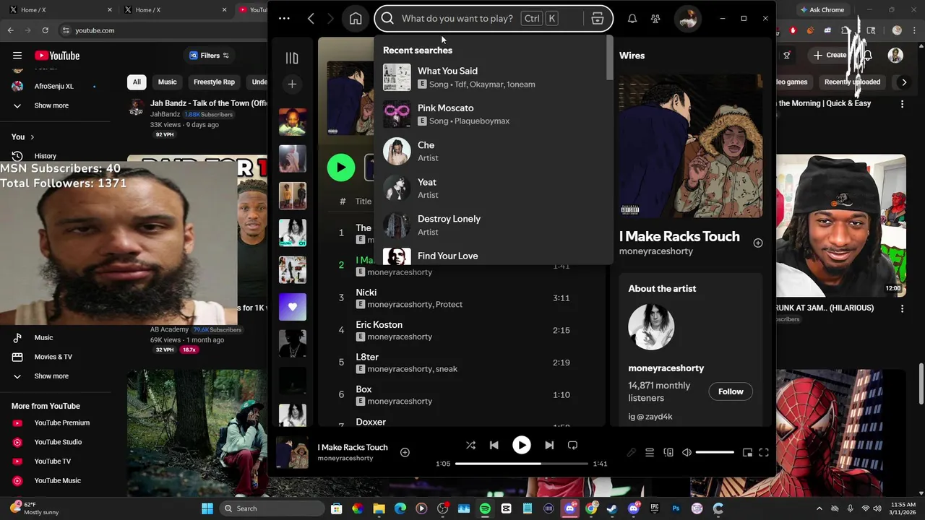
Task: Add now-playing track to Liked Songs
Action: point(405,452)
